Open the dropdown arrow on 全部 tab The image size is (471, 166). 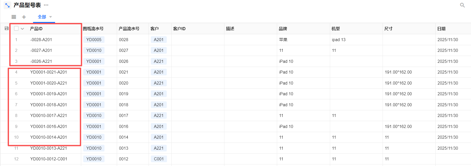coord(50,17)
